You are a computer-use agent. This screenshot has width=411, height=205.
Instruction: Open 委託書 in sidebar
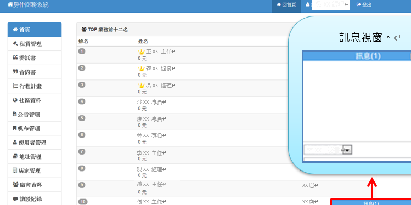35,58
